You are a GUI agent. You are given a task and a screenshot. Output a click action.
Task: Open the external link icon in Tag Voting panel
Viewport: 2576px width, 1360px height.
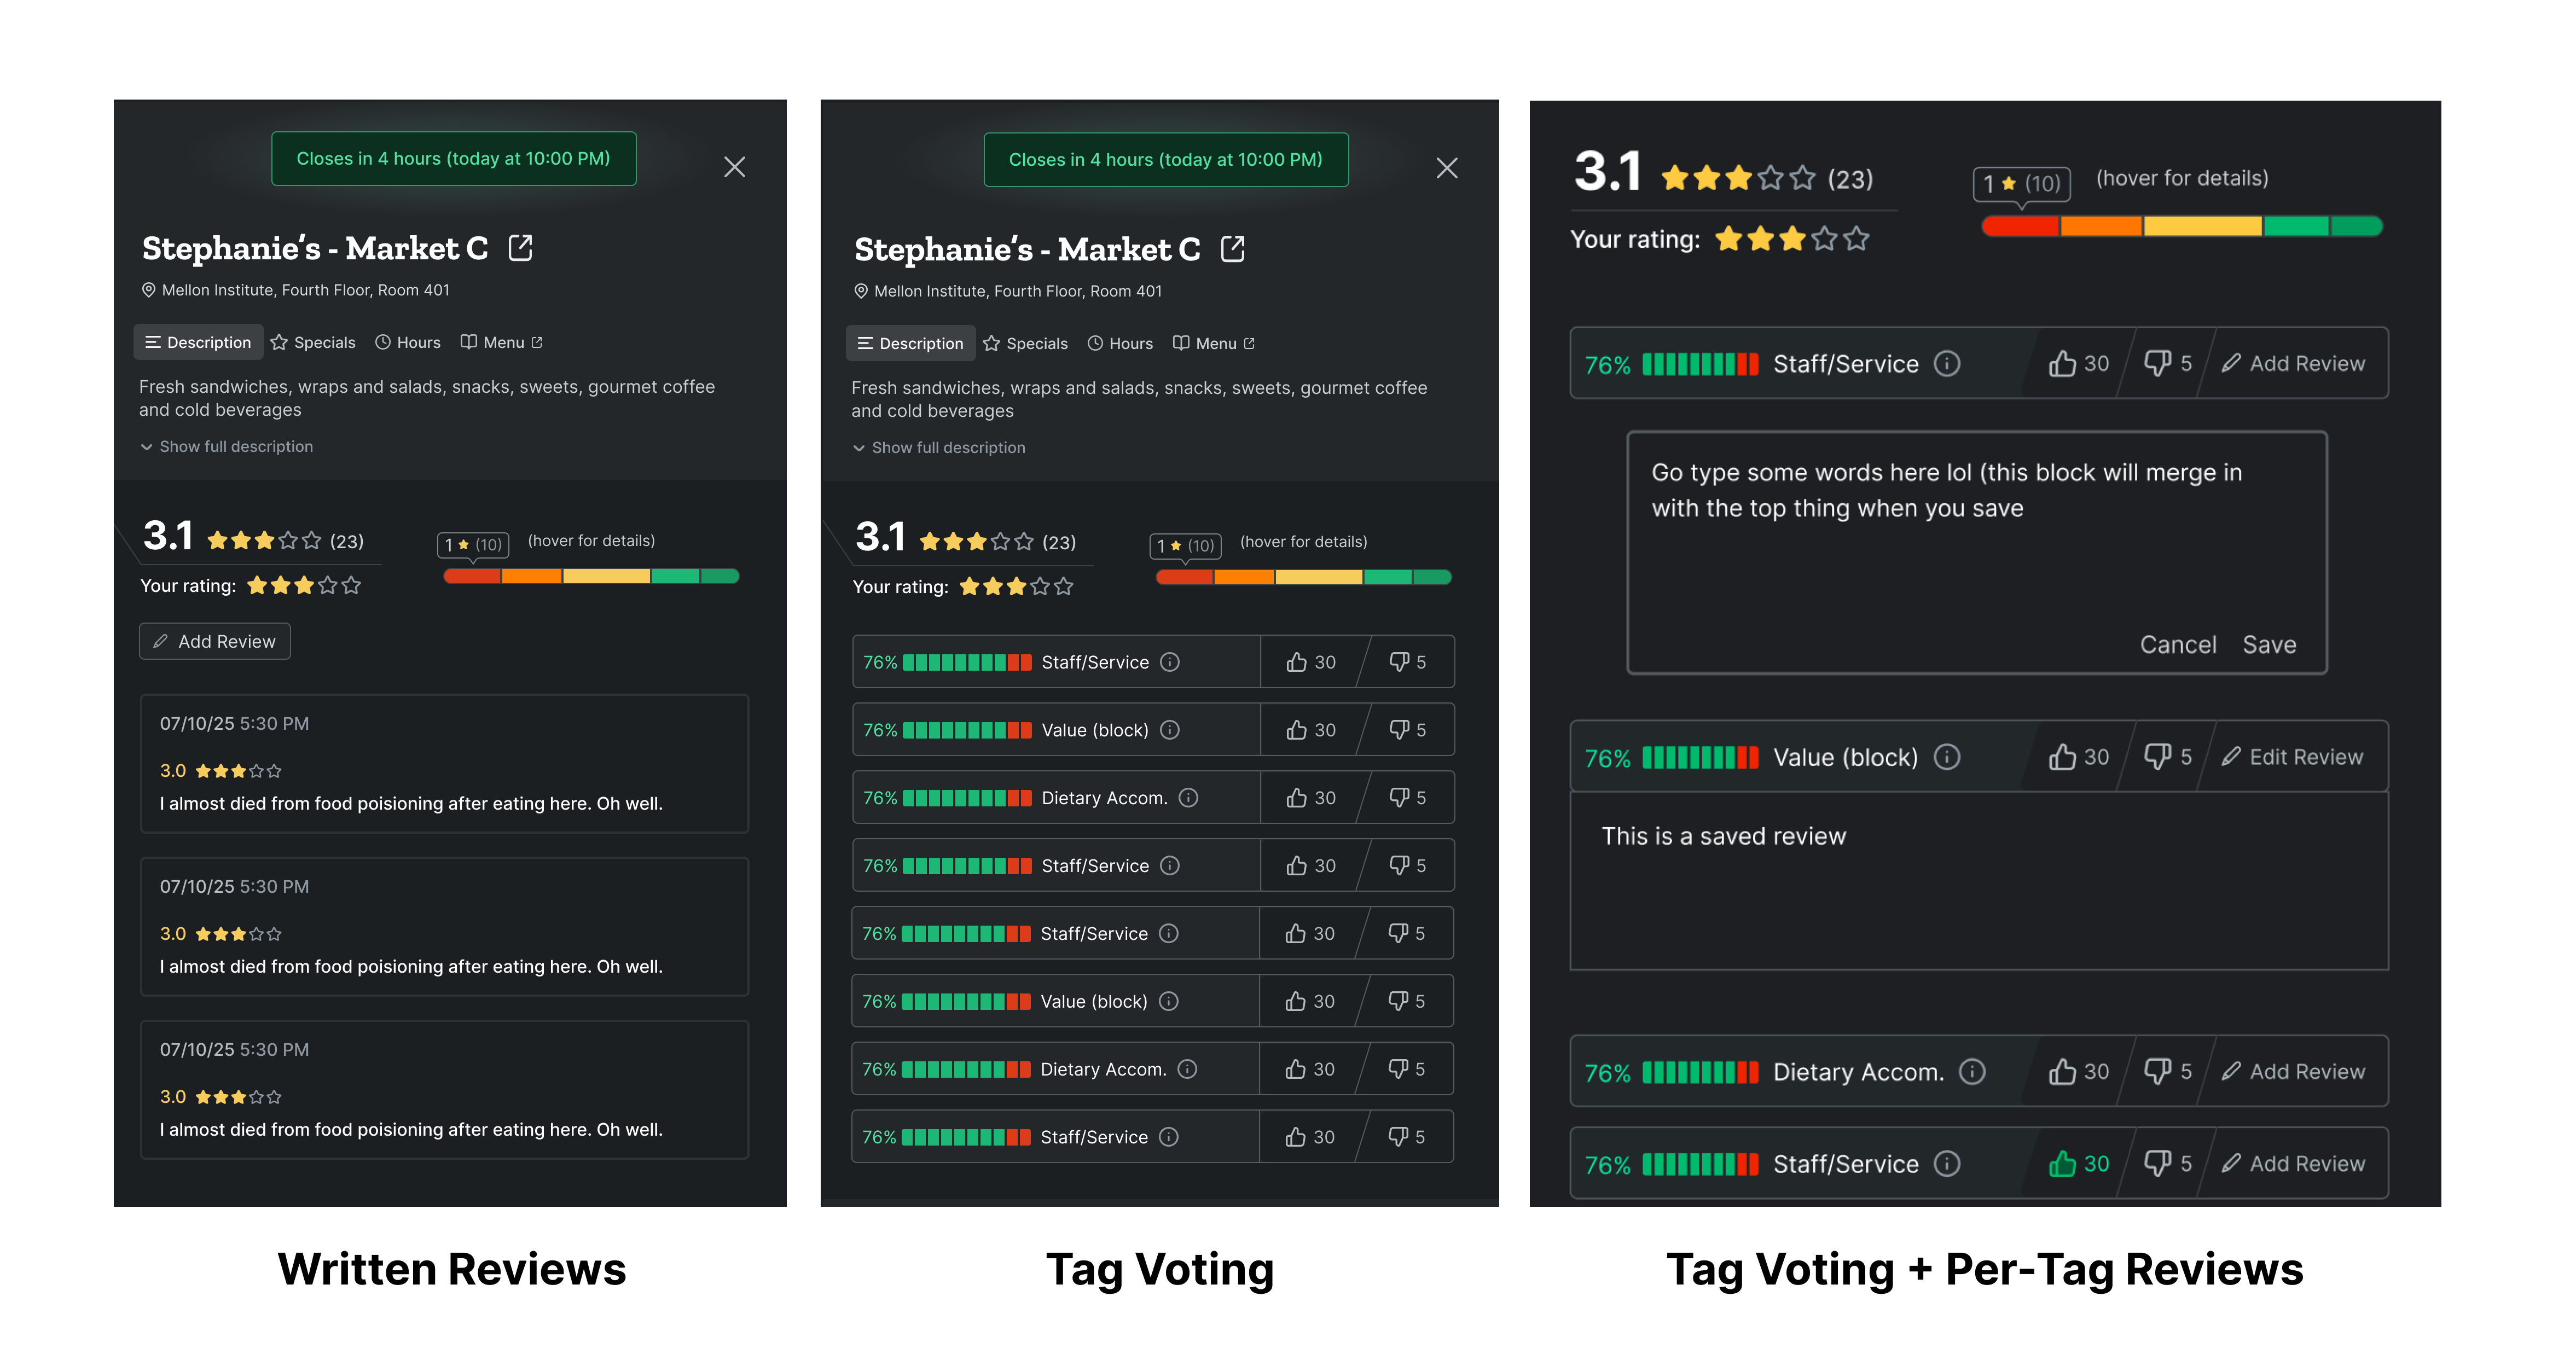click(x=1233, y=248)
